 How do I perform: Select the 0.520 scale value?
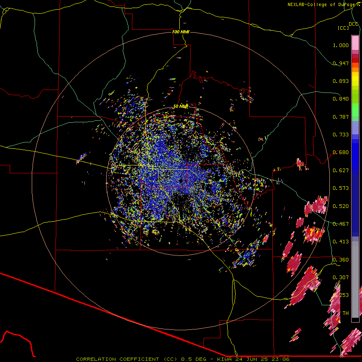coord(341,206)
